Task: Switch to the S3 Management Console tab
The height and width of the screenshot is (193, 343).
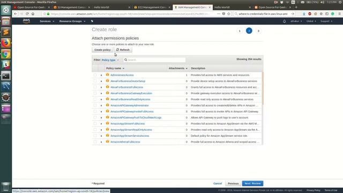Action: coord(72,7)
